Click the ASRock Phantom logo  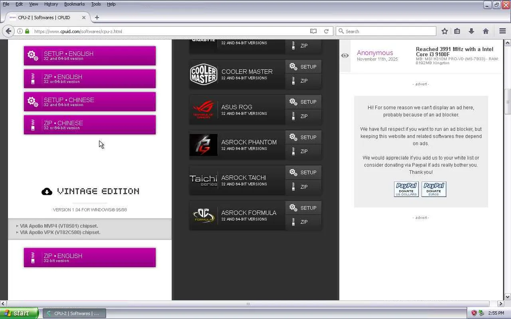coord(204,145)
